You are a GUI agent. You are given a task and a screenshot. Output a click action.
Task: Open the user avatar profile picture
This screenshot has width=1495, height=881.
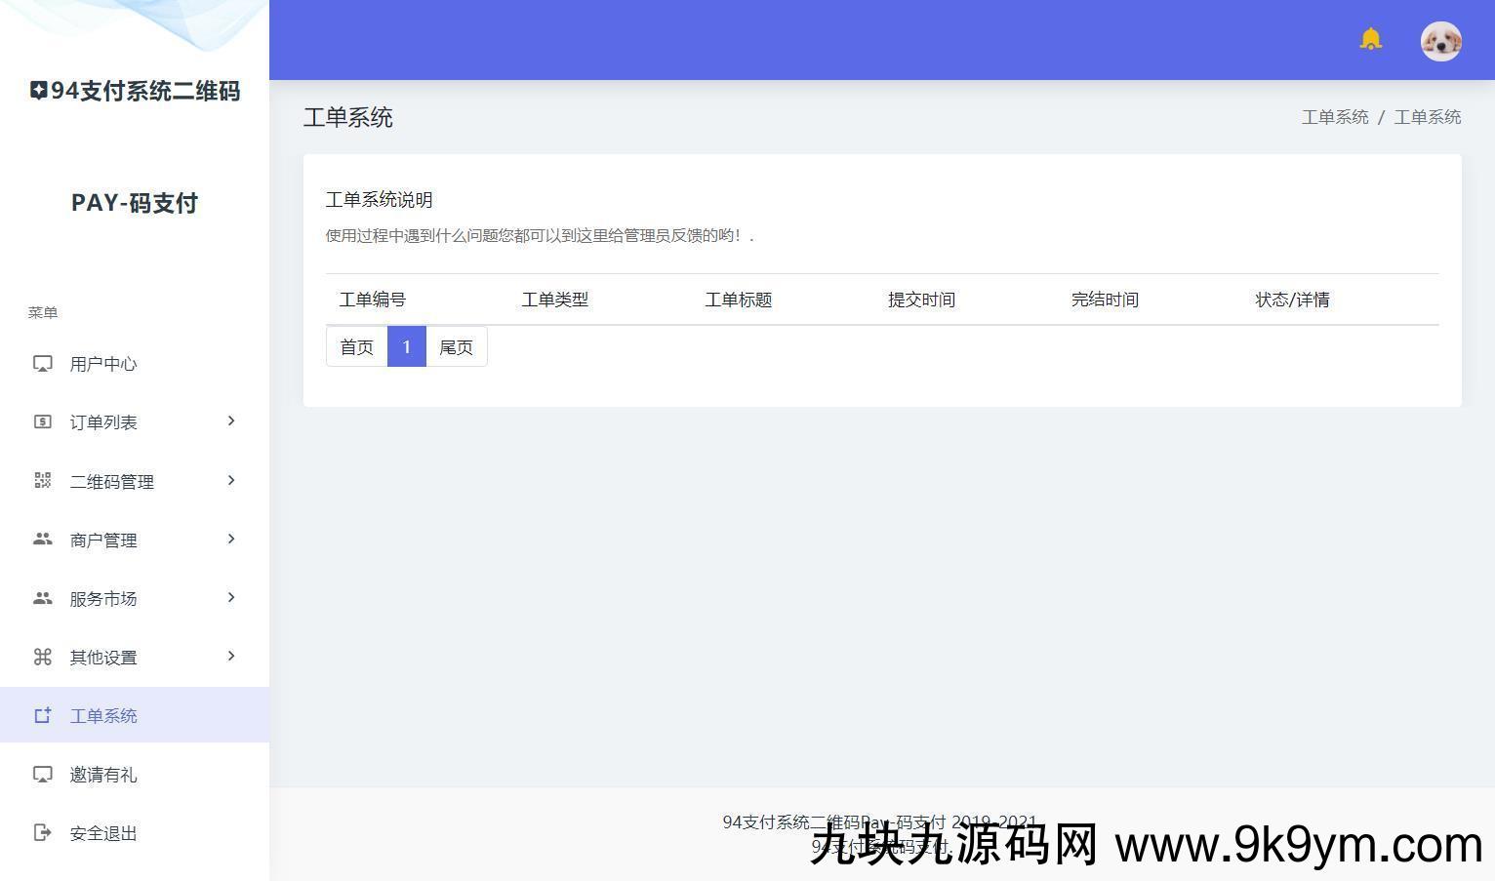coord(1440,41)
